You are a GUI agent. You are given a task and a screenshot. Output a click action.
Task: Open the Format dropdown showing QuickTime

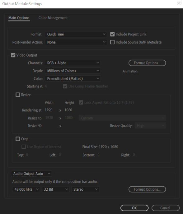tap(76, 34)
